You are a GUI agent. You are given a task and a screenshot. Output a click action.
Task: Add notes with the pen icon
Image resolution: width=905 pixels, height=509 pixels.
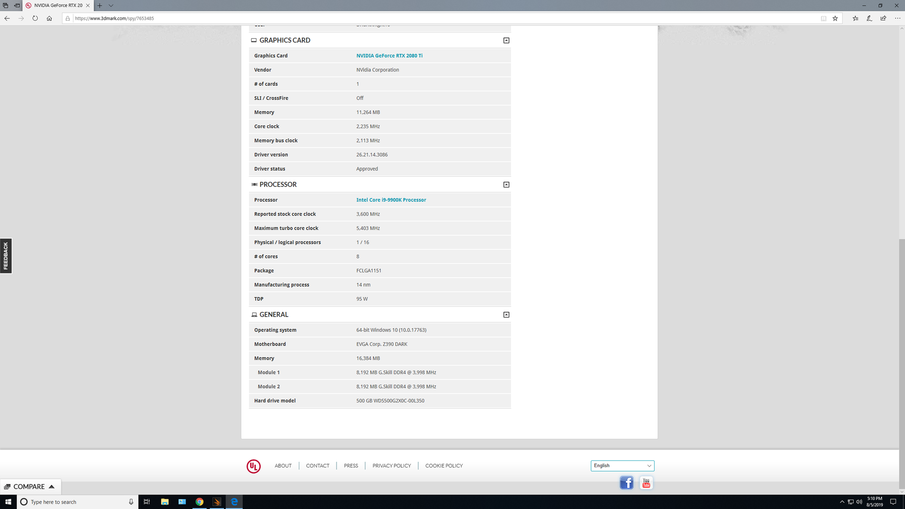(870, 18)
